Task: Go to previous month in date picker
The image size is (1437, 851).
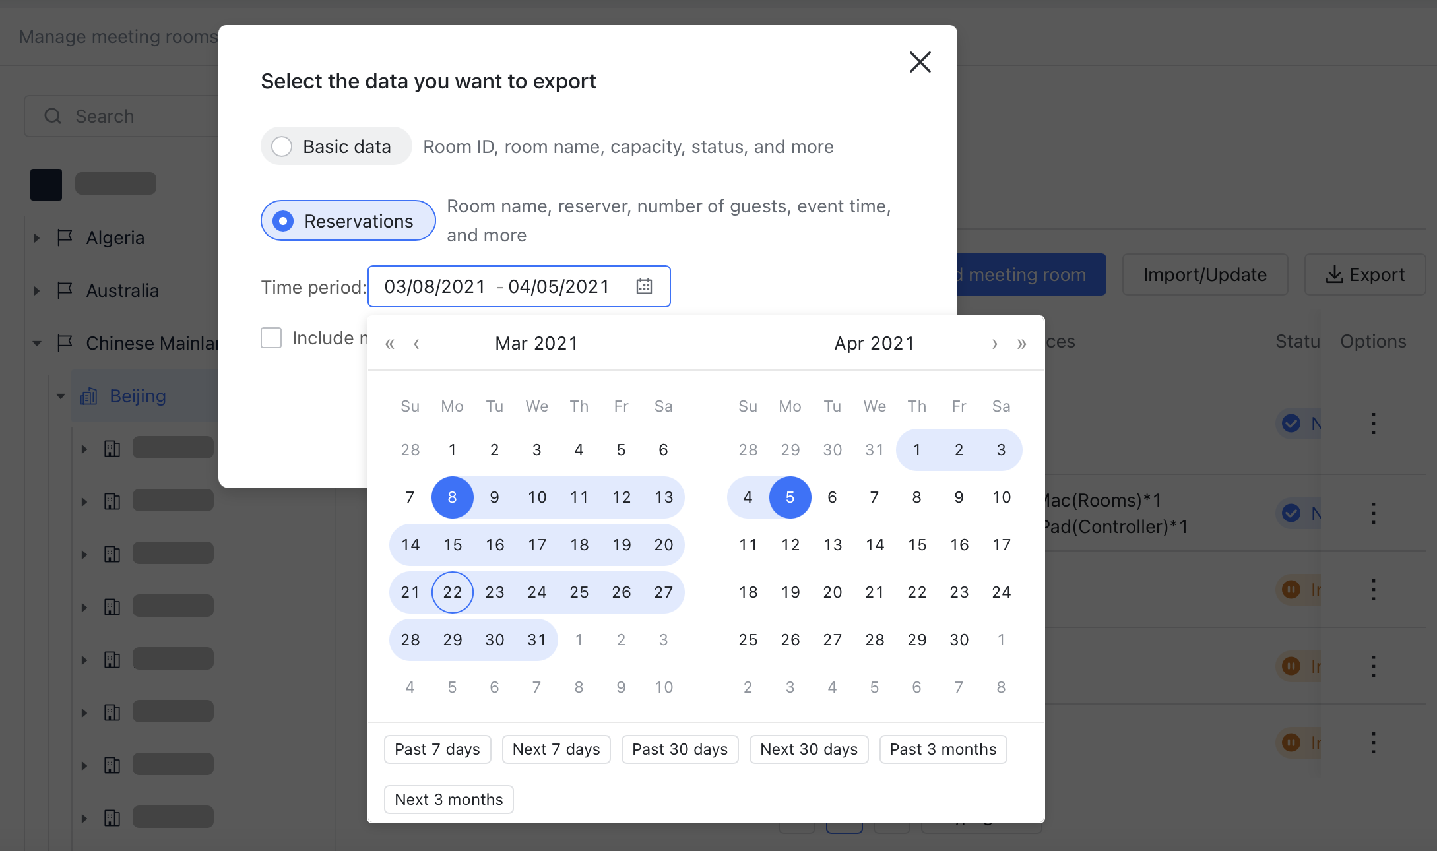Action: pyautogui.click(x=416, y=344)
